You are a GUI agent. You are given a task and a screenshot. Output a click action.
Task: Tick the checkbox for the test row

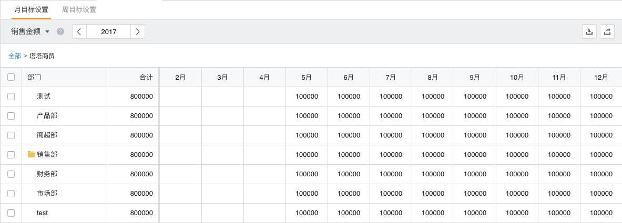coord(11,213)
